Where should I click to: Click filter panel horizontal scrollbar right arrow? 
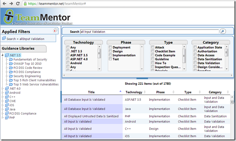[231, 75]
